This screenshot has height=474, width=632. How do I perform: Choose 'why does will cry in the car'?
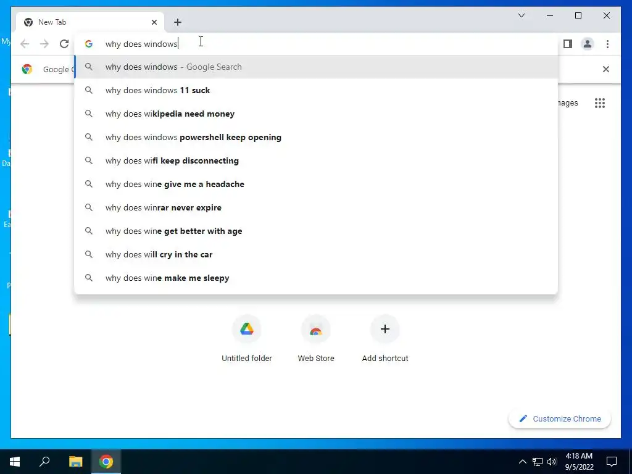(x=317, y=254)
